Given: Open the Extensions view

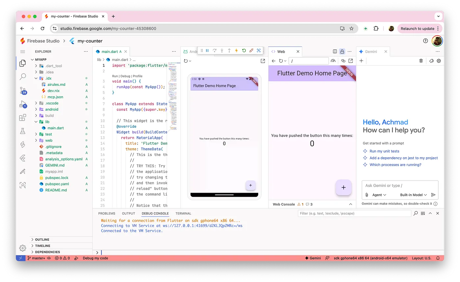Looking at the screenshot, I should 23,118.
